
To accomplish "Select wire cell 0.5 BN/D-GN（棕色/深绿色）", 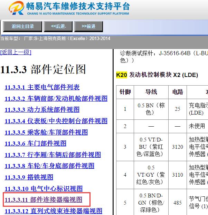I will (x=151, y=202).
